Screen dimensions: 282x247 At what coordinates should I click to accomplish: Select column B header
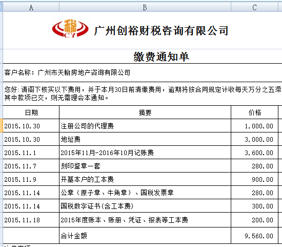coord(145,7)
